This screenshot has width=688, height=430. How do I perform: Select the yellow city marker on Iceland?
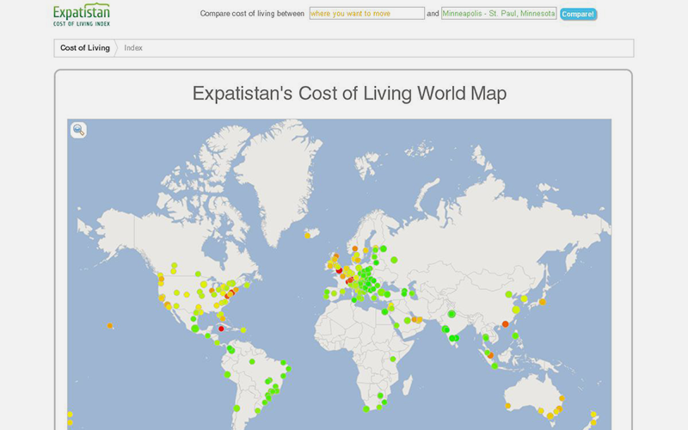307,235
